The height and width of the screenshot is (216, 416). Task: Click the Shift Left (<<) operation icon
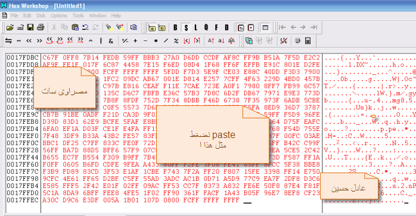point(29,41)
